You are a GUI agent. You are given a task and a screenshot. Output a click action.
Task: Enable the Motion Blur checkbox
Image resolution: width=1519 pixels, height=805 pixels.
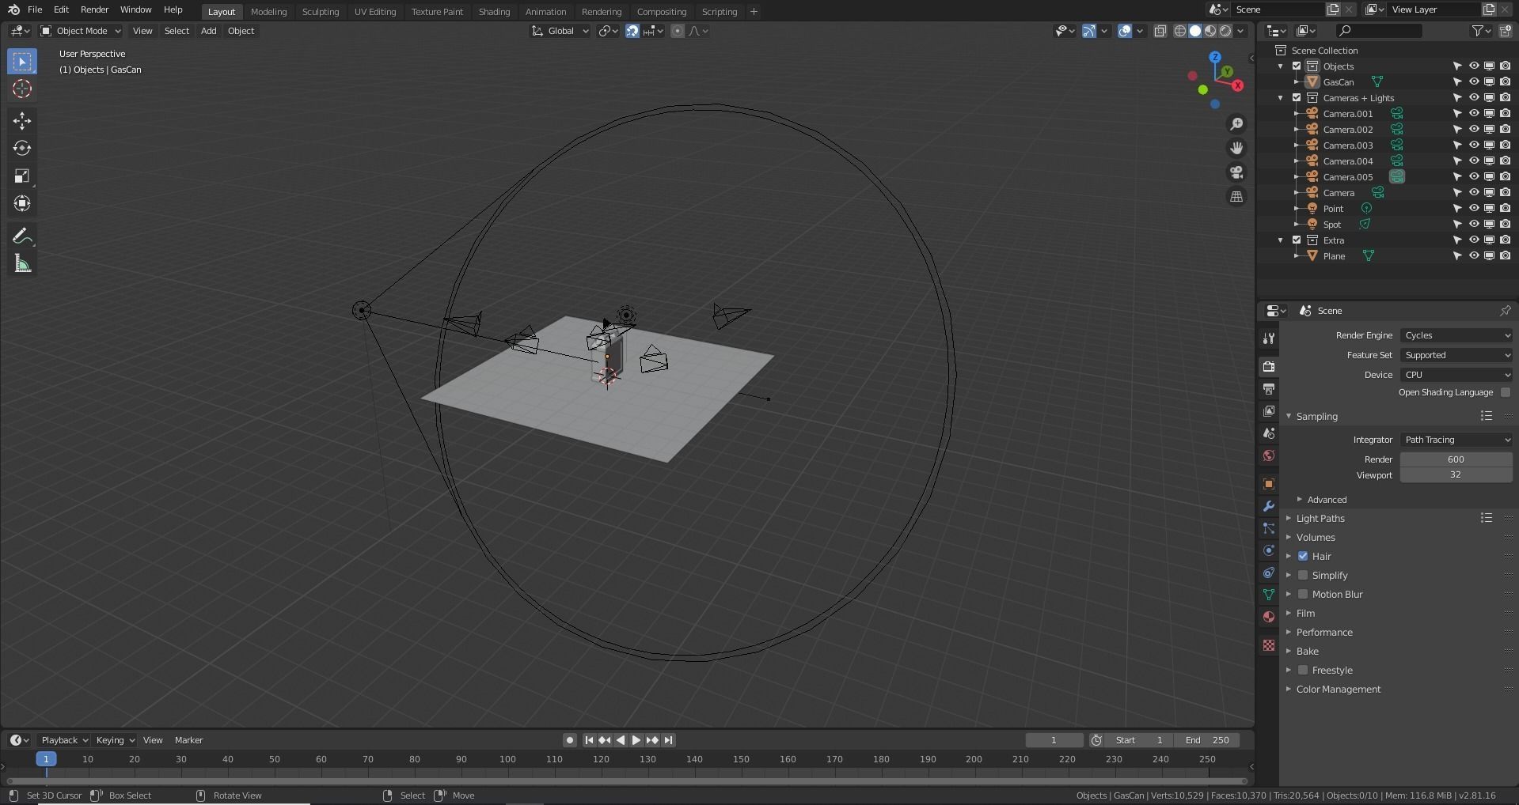click(x=1303, y=594)
